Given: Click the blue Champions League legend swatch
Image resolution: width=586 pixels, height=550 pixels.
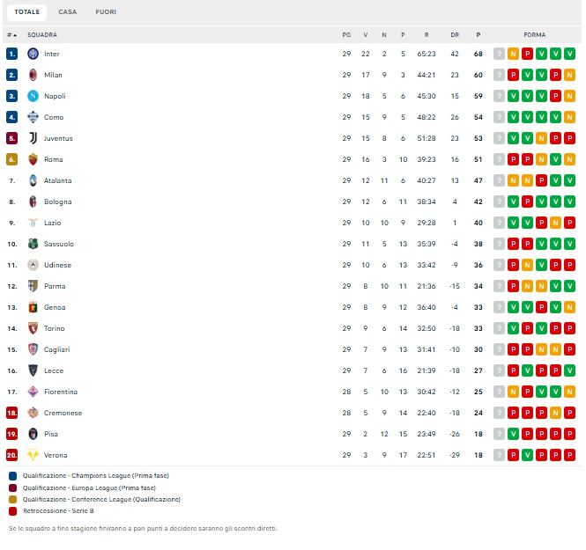Looking at the screenshot, I should pos(12,475).
